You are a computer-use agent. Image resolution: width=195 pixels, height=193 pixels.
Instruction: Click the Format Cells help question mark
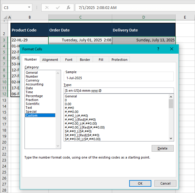(158, 49)
